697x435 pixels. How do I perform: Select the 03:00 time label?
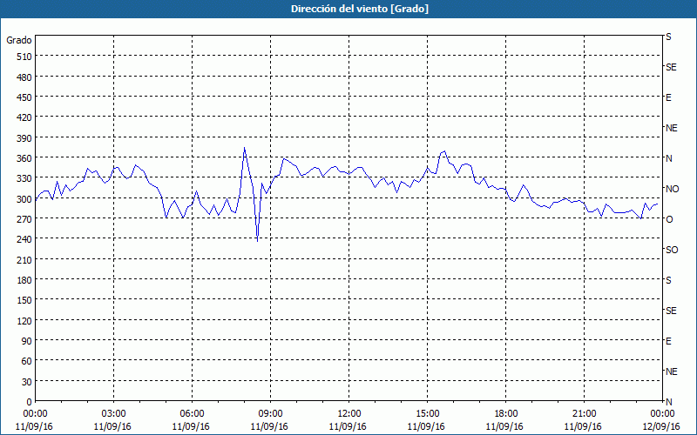click(x=114, y=414)
